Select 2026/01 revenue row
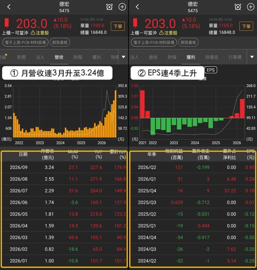257x270 pixels. [x=64, y=261]
